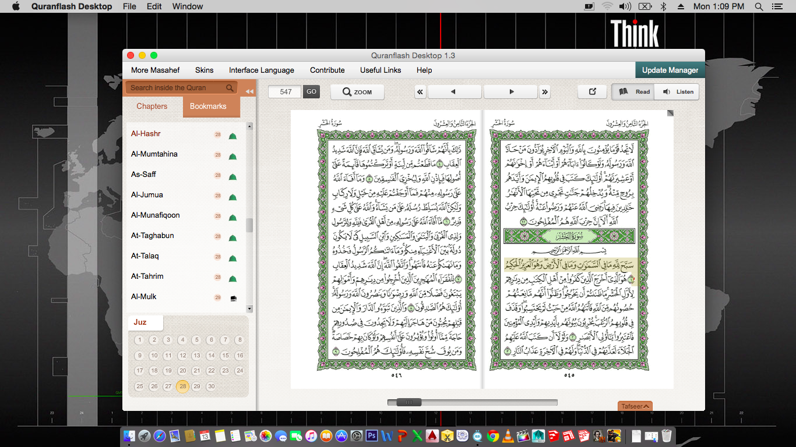The image size is (796, 447).
Task: Select Al-Mulk in the chapter list
Action: click(x=144, y=297)
